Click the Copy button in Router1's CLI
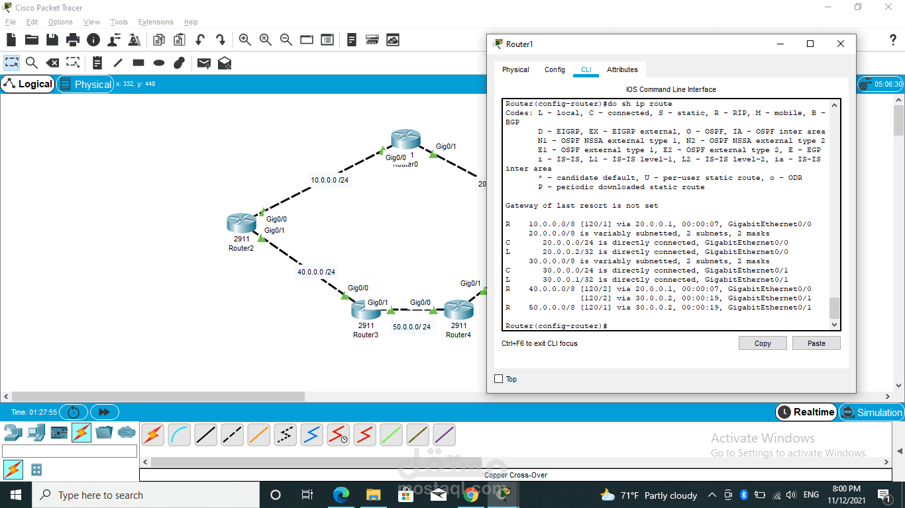The width and height of the screenshot is (905, 508). click(763, 343)
